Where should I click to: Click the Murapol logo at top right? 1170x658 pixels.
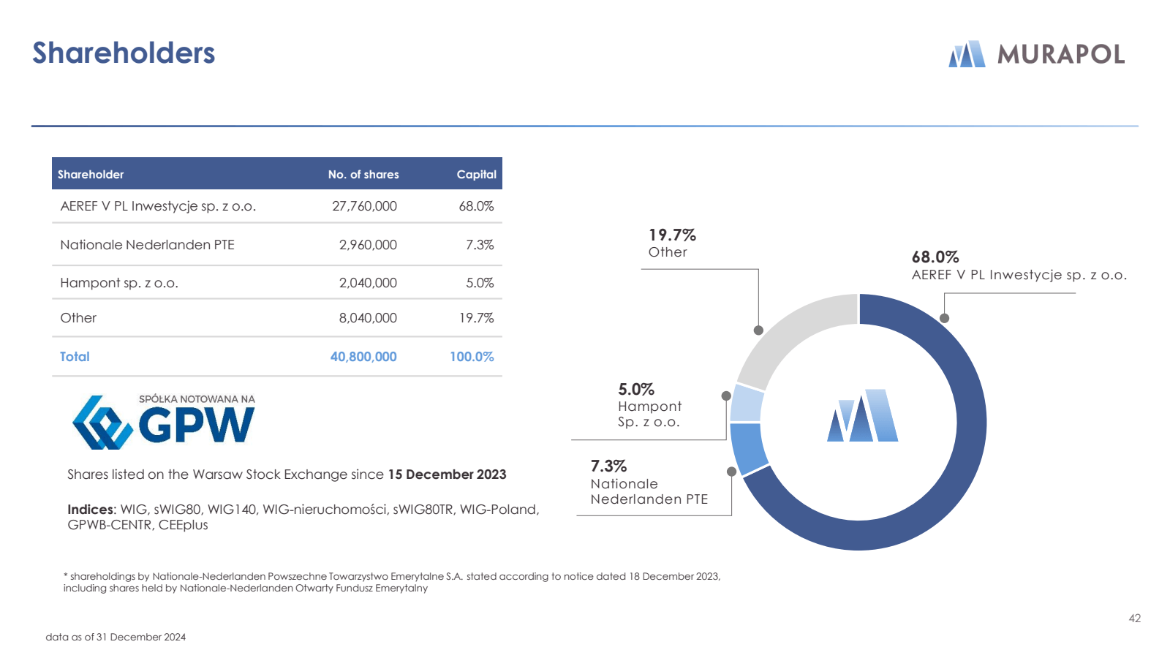tap(1036, 54)
